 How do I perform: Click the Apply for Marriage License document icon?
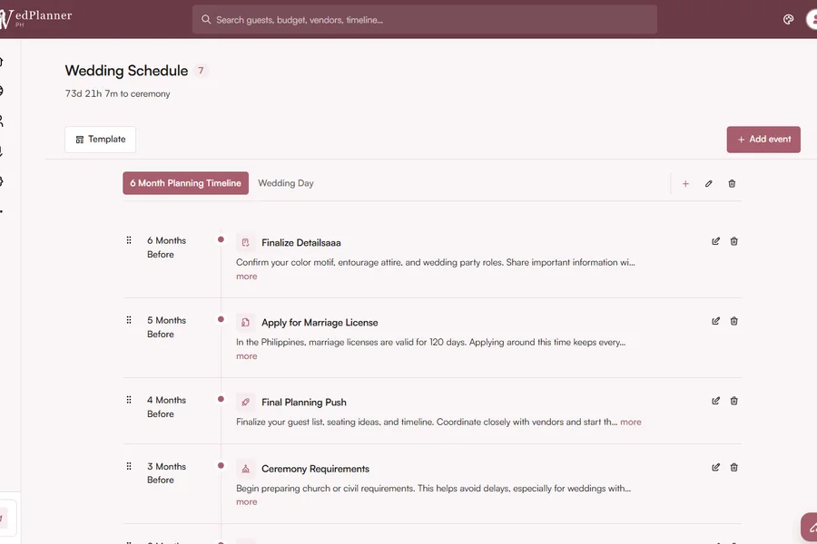pos(245,322)
